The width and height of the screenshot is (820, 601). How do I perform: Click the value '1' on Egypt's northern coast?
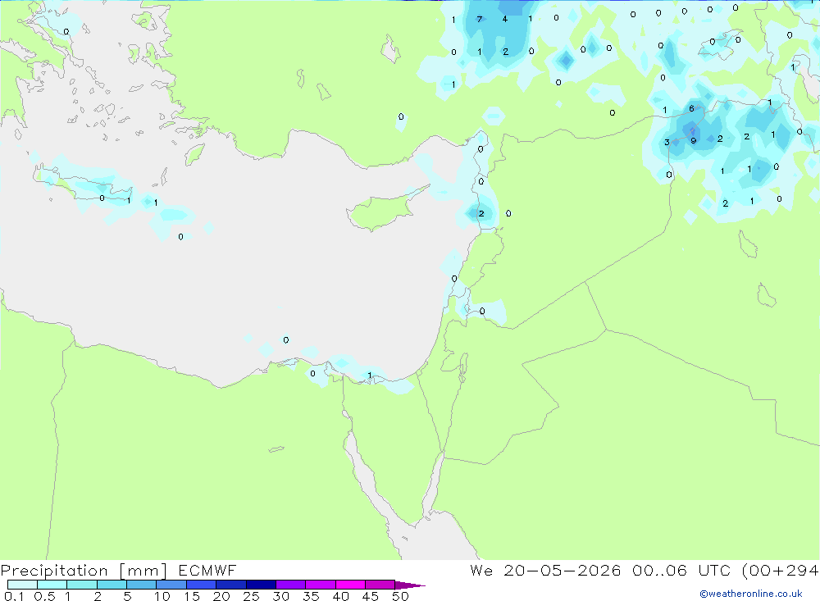coord(370,375)
